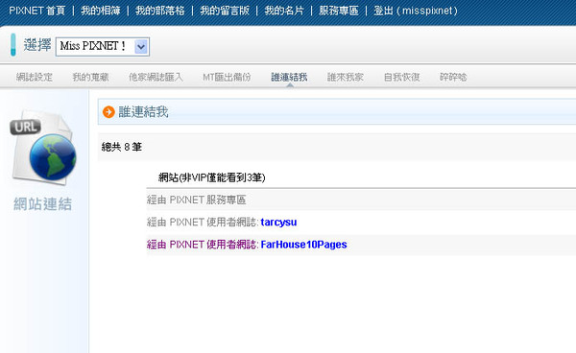Open the 經由 PIXNET 服務專區 entry
Image resolution: width=576 pixels, height=353 pixels.
[196, 200]
